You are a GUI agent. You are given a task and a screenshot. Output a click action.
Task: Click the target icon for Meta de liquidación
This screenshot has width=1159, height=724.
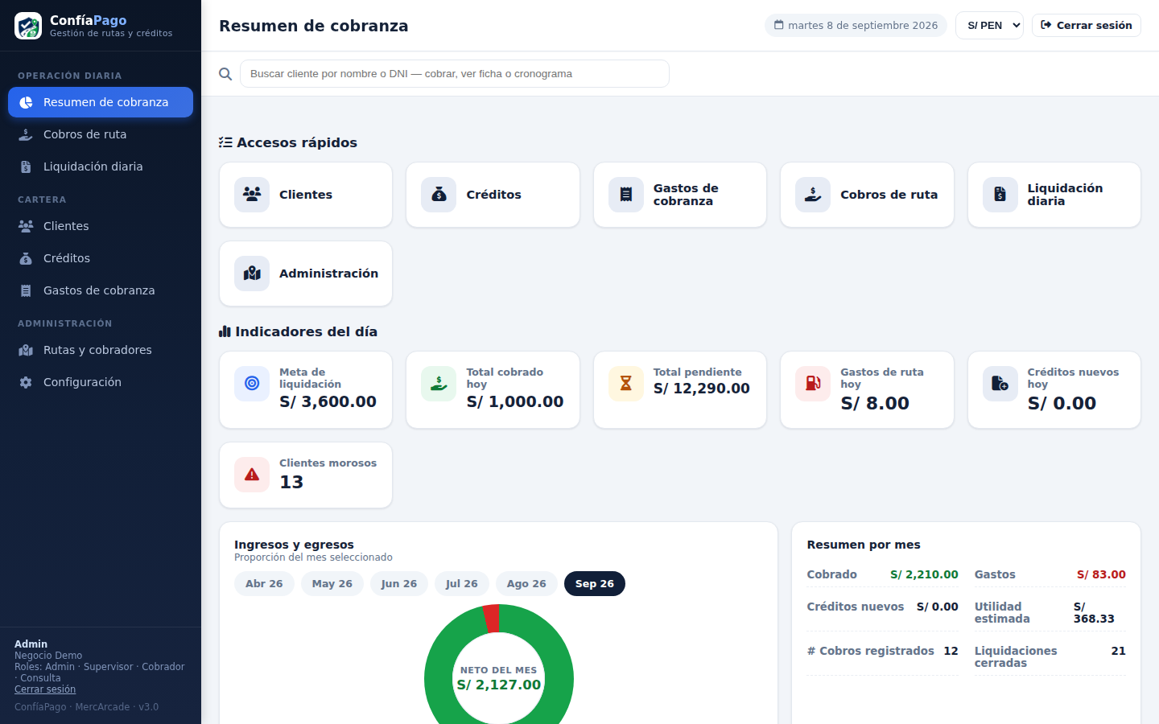(x=252, y=384)
